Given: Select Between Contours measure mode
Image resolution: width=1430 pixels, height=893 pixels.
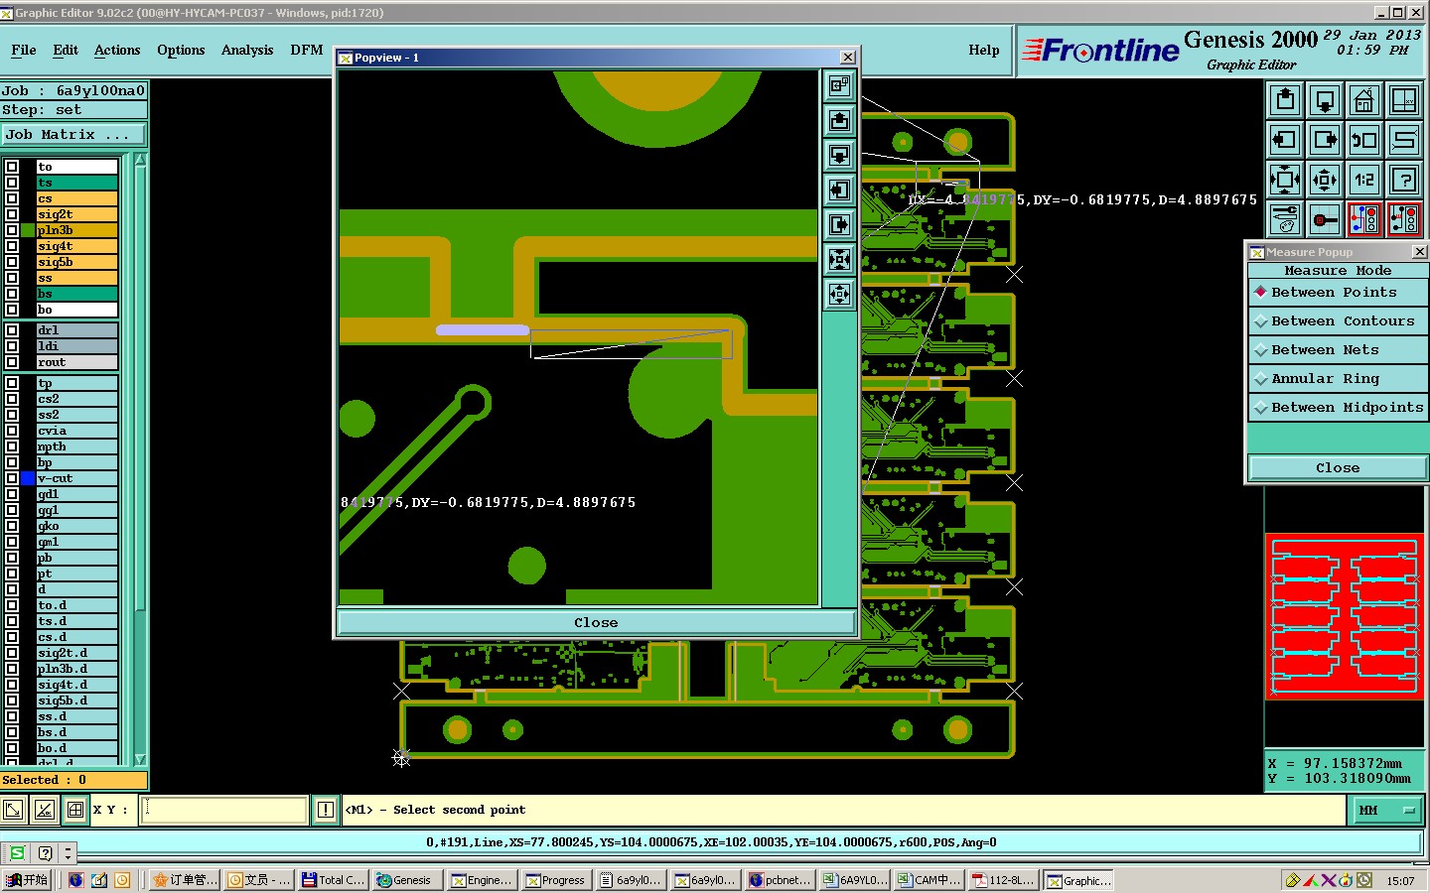Looking at the screenshot, I should [1338, 321].
